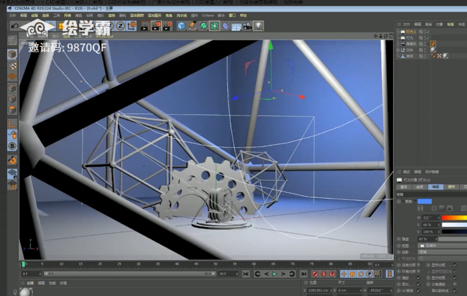Viewport: 467px width, 296px height.
Task: Open the Octane menu
Action: point(208,16)
